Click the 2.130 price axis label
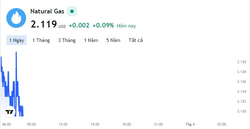This screenshot has width=250, height=129. [242, 62]
